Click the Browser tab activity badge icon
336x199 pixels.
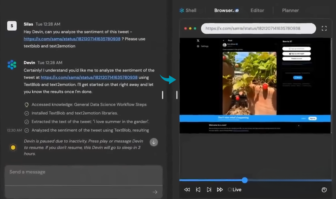tap(237, 10)
